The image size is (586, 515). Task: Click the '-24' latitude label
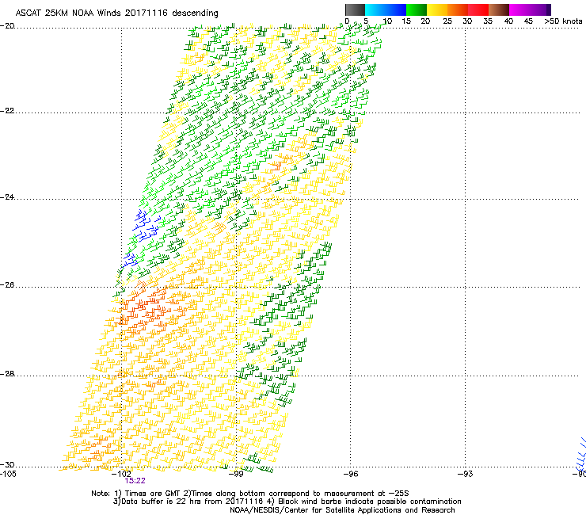(x=7, y=197)
